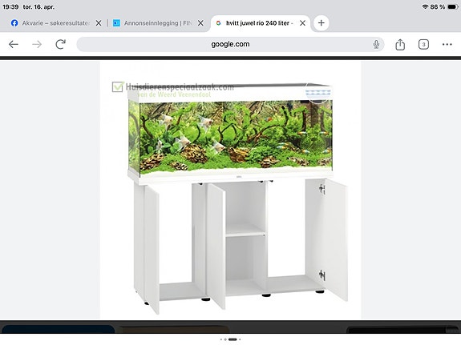Image resolution: width=461 pixels, height=345 pixels.
Task: Click the forward navigation arrow
Action: point(37,44)
